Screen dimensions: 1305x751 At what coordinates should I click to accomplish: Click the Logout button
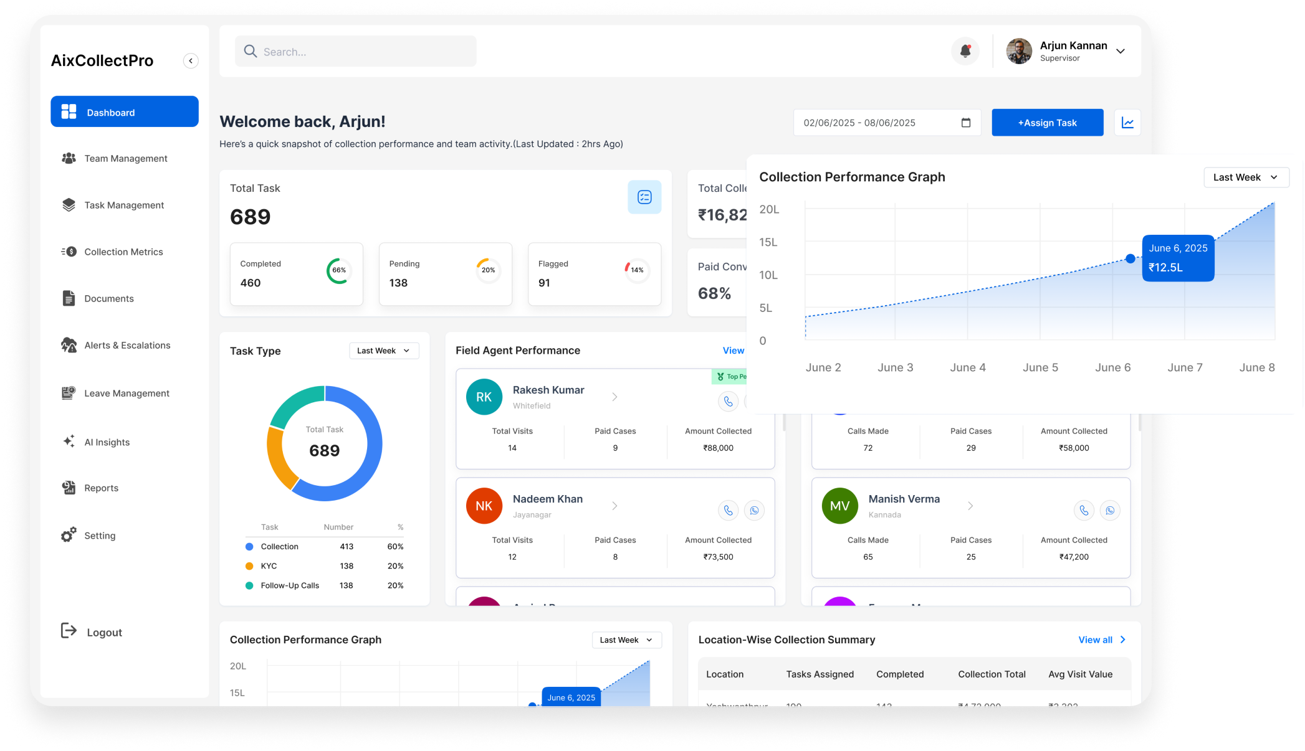92,632
